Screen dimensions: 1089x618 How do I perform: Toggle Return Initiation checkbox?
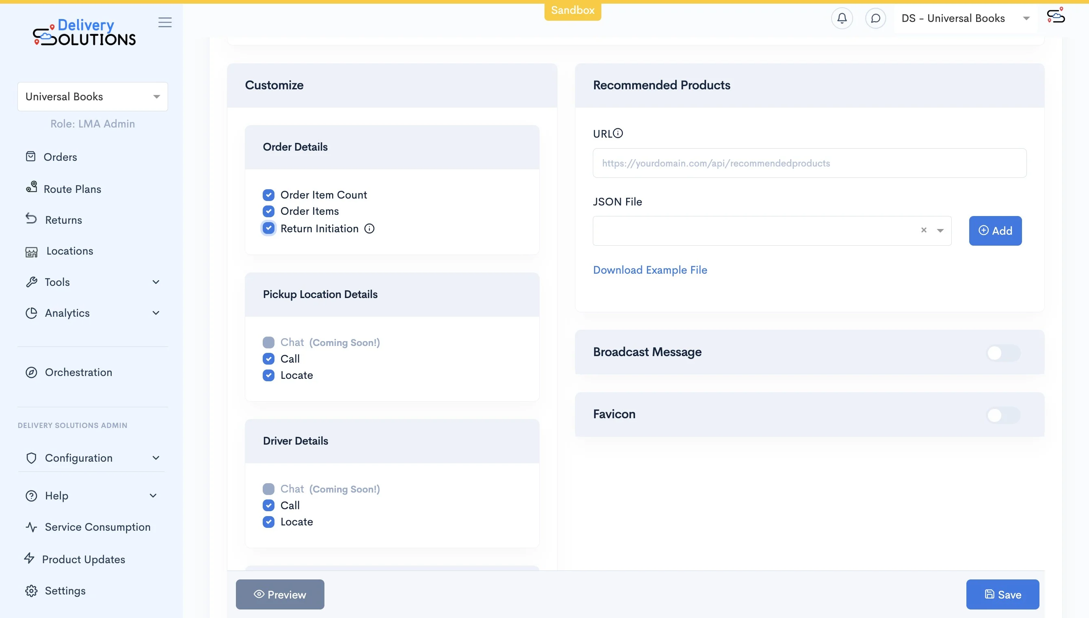(269, 228)
